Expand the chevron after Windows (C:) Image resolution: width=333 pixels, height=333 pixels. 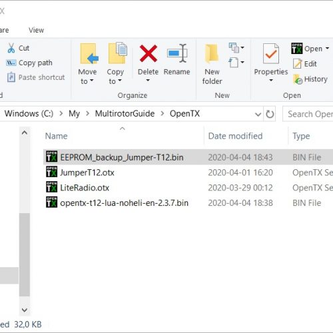pos(61,114)
